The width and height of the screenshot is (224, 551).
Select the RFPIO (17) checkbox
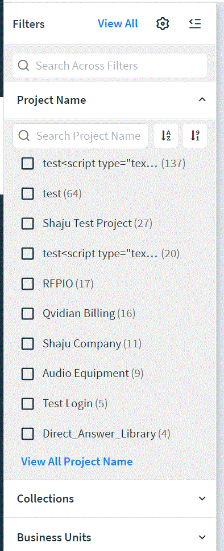click(28, 283)
